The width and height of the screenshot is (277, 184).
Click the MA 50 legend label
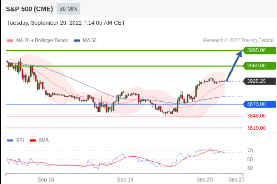(x=90, y=41)
